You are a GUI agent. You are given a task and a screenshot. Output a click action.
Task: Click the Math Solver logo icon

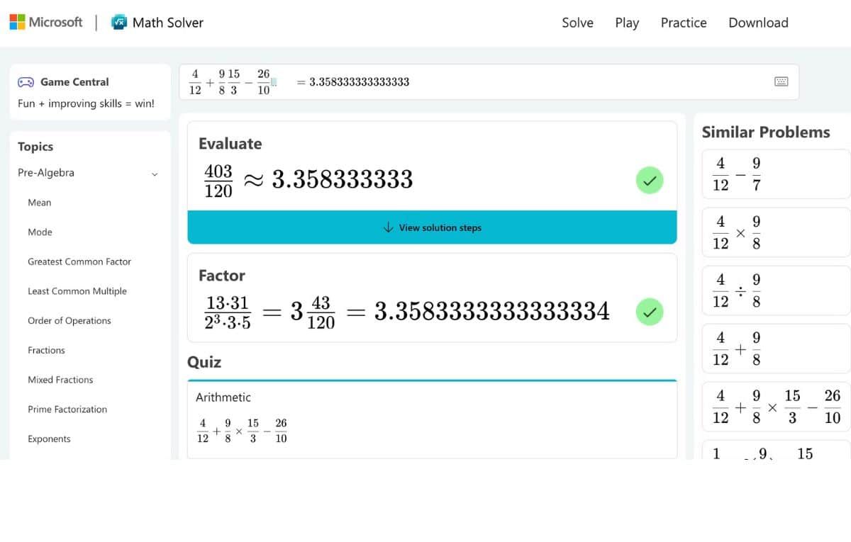tap(119, 23)
